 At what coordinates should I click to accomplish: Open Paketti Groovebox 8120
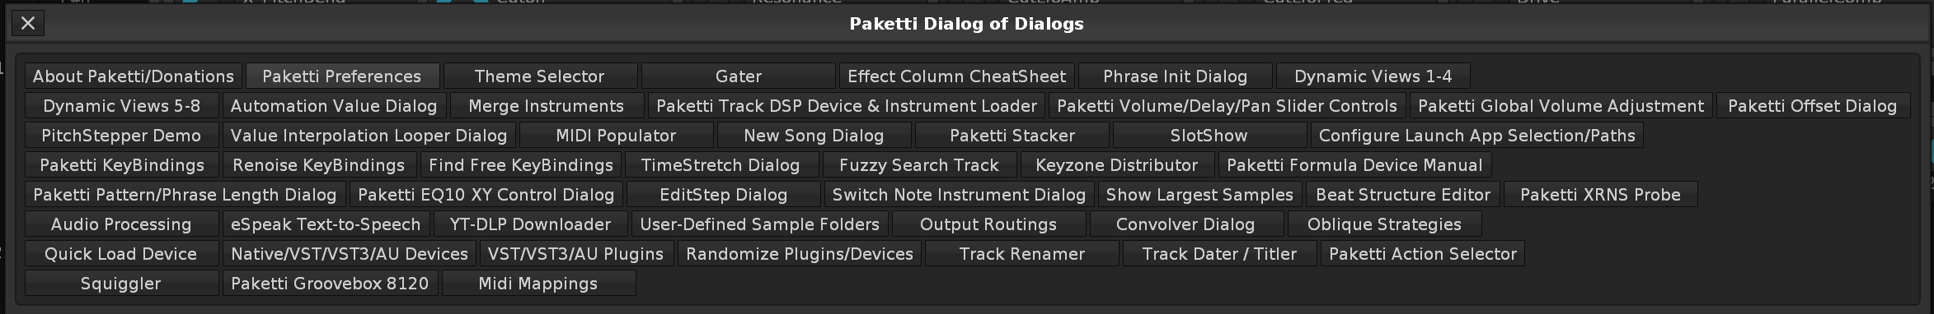[330, 284]
